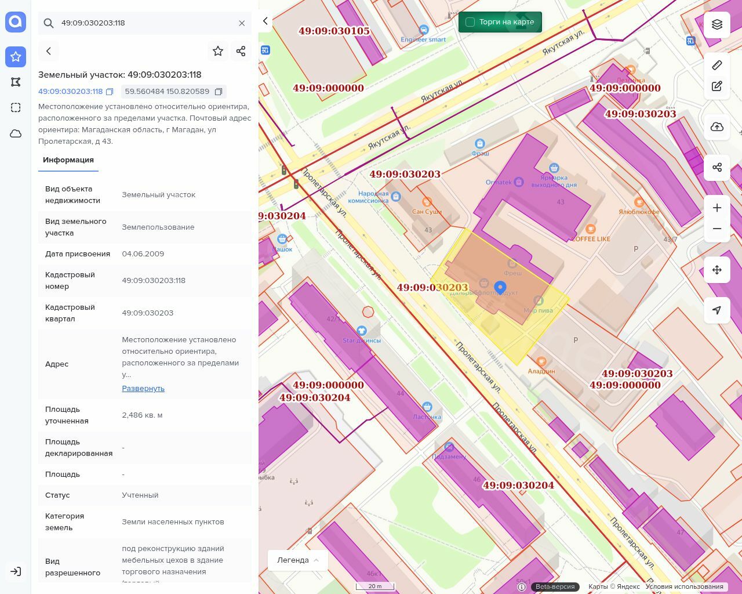Click the Развернуть address link
Viewport: 742px width, 594px height.
(143, 389)
